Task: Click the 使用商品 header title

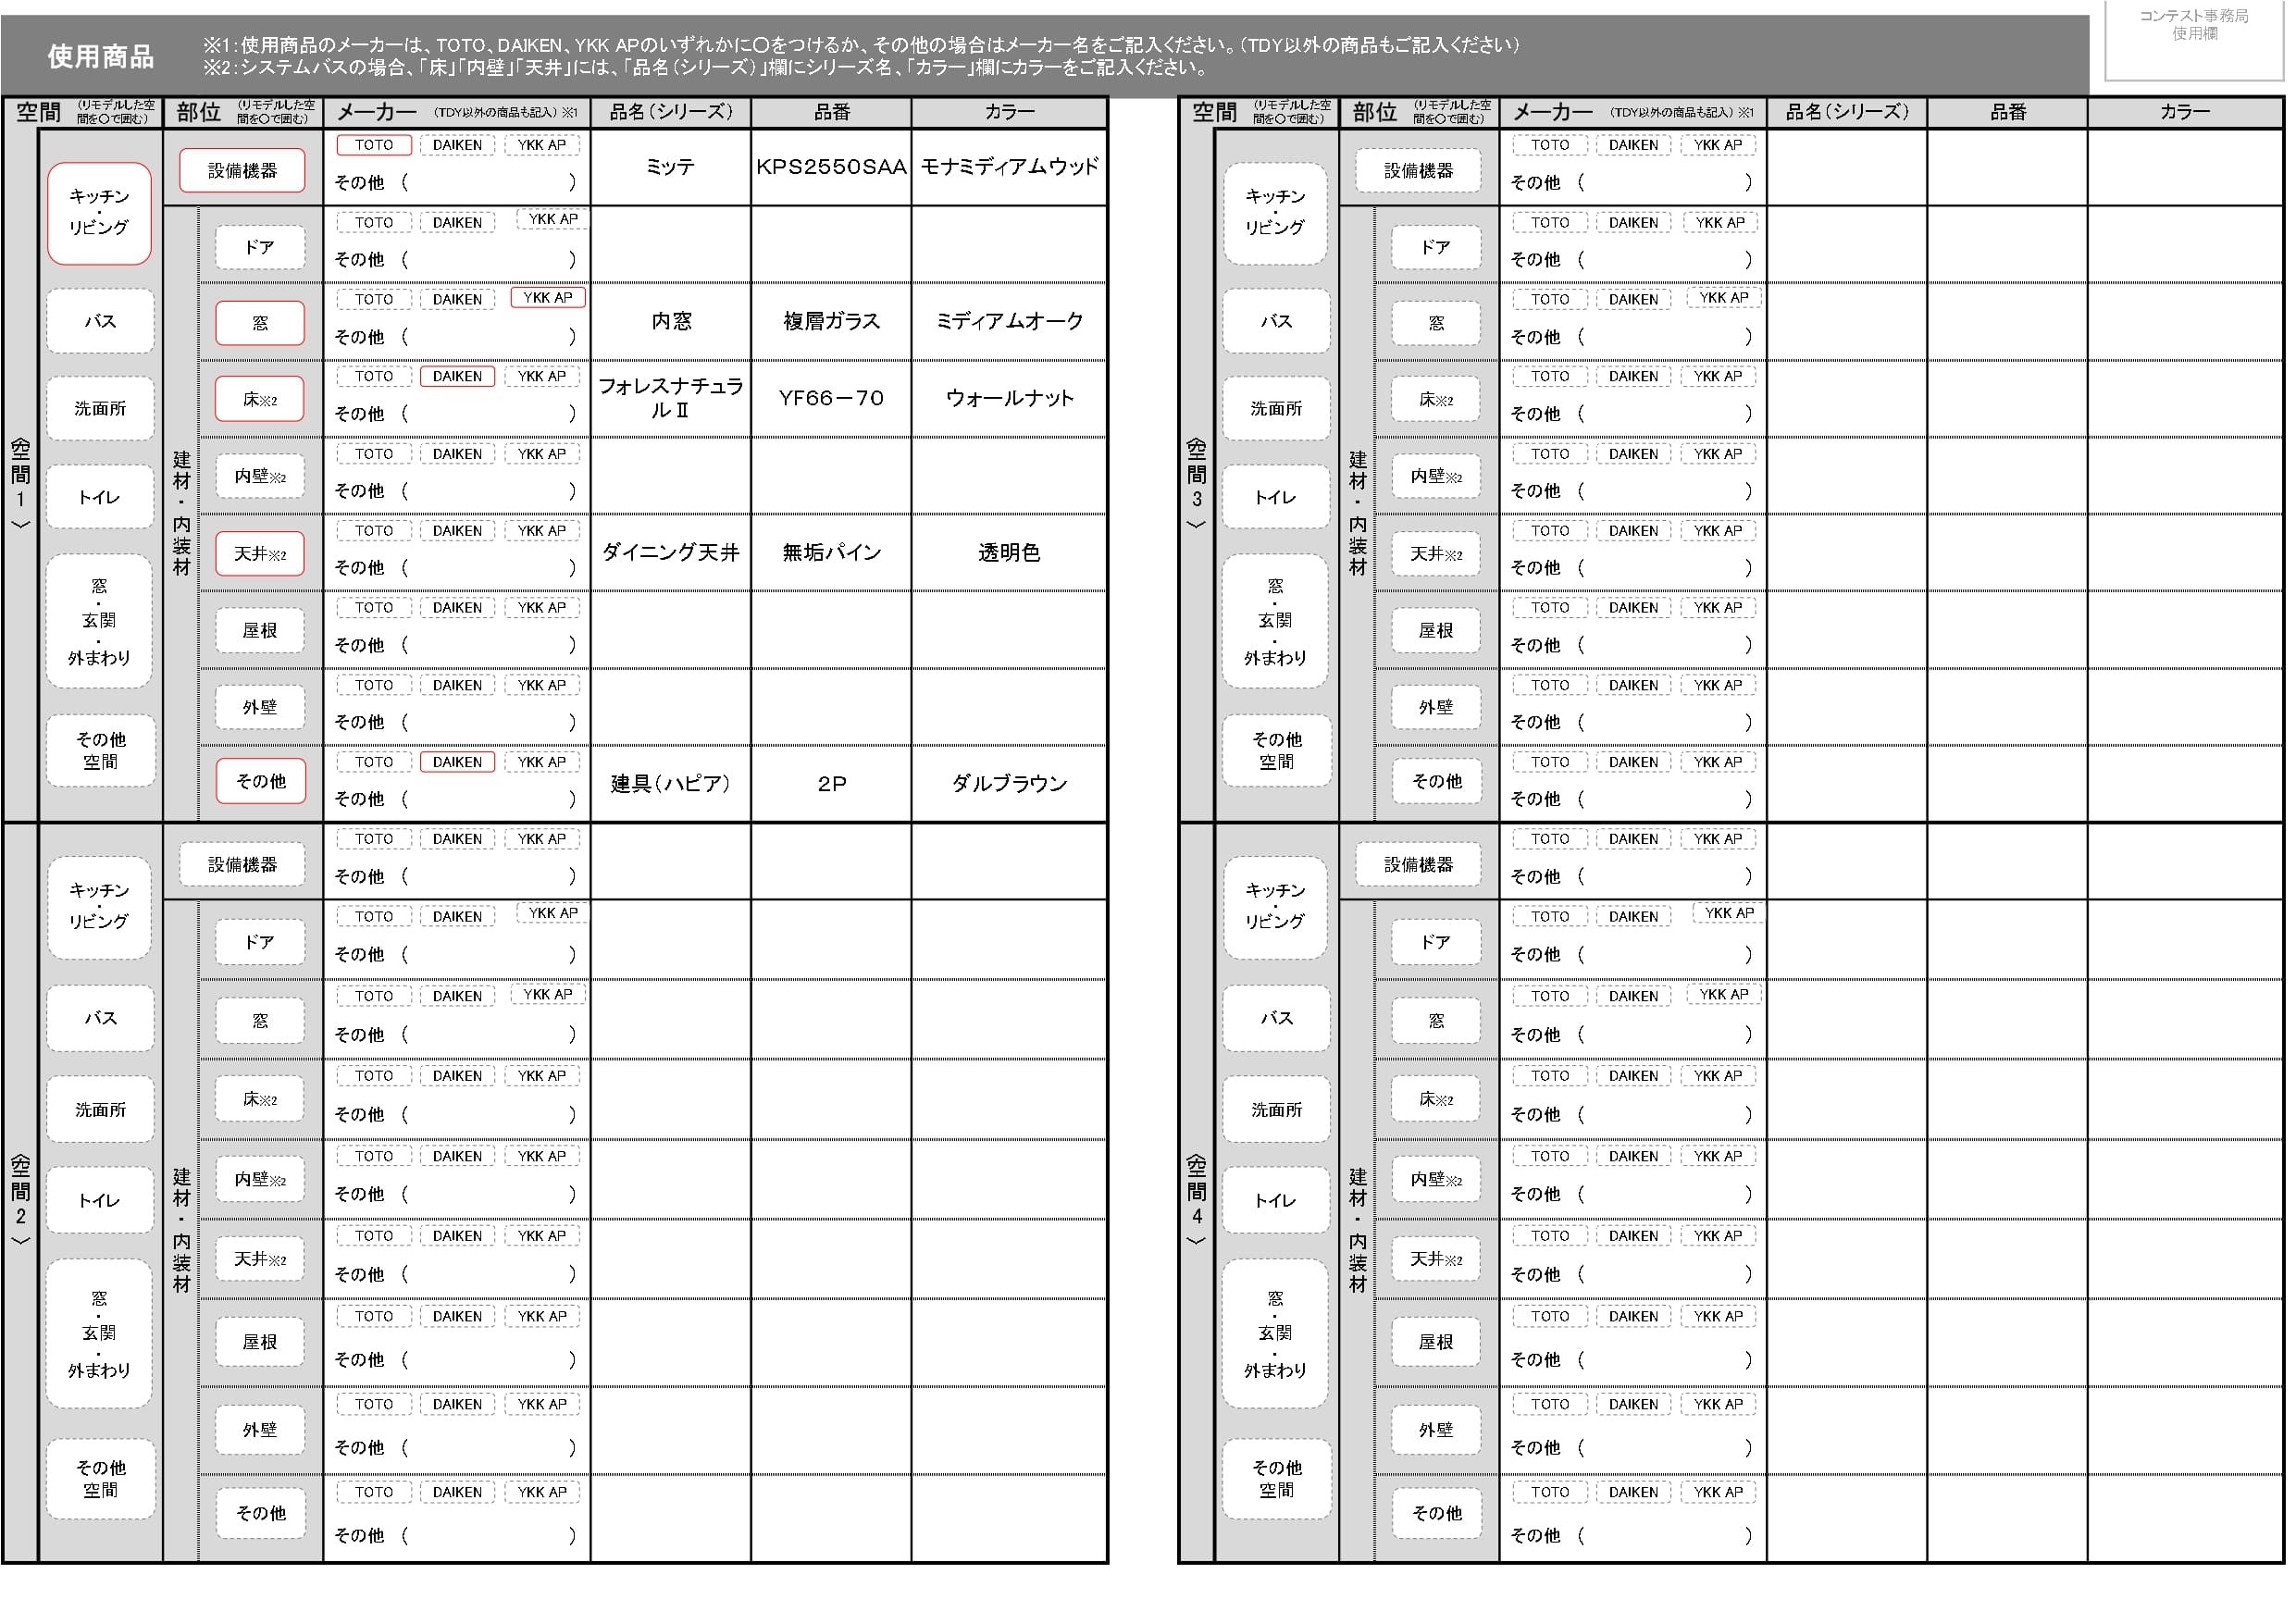Action: 101,57
